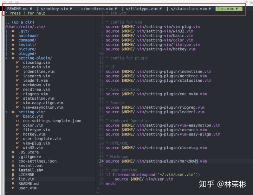Screen dimensions: 253x195
Task: Click line number 34 in the gutter
Action: tap(102, 161)
